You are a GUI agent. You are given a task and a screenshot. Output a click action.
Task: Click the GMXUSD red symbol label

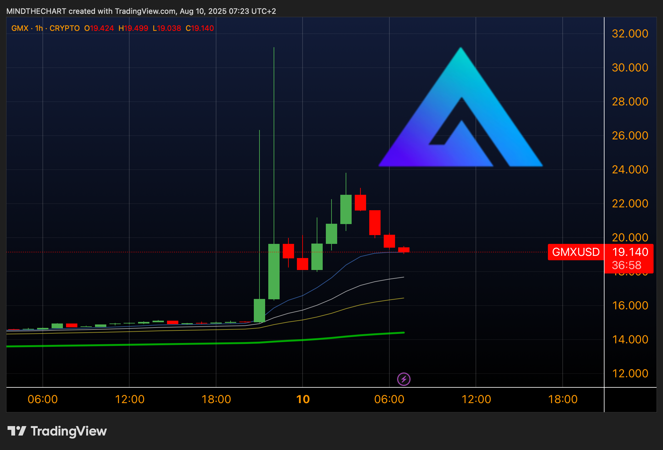pyautogui.click(x=576, y=252)
